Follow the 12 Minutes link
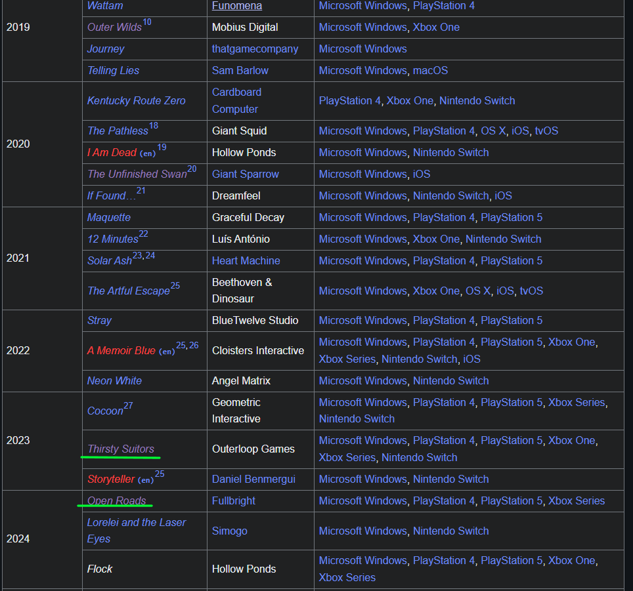The image size is (633, 591). point(113,239)
